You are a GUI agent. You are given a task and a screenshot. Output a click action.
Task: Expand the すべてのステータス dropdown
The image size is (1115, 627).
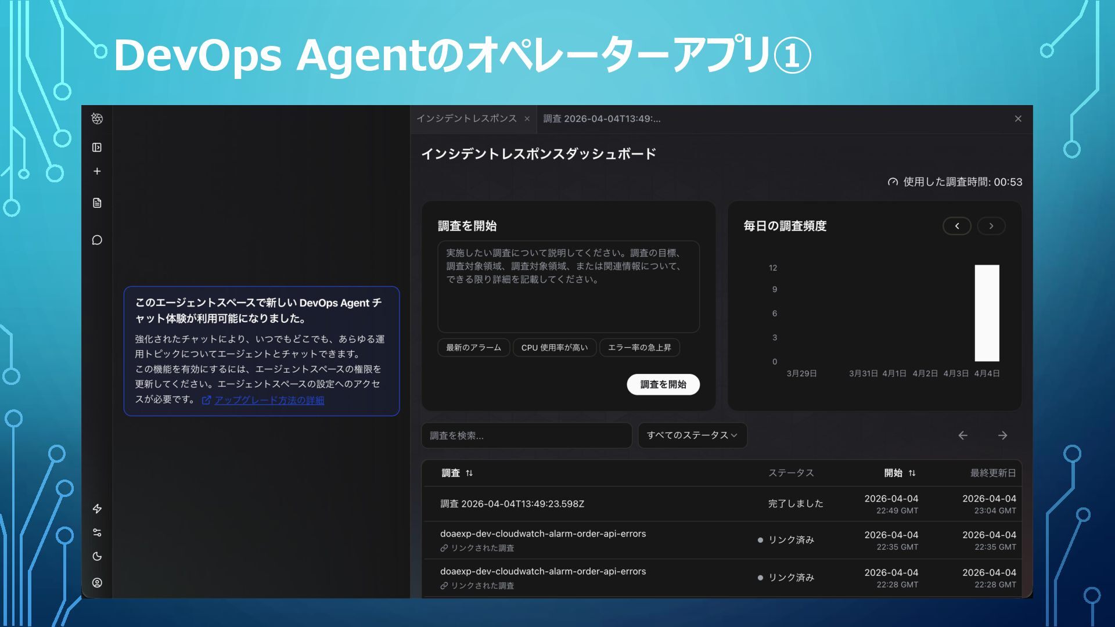[x=692, y=435]
